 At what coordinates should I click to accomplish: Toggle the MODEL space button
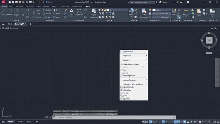tap(145, 122)
